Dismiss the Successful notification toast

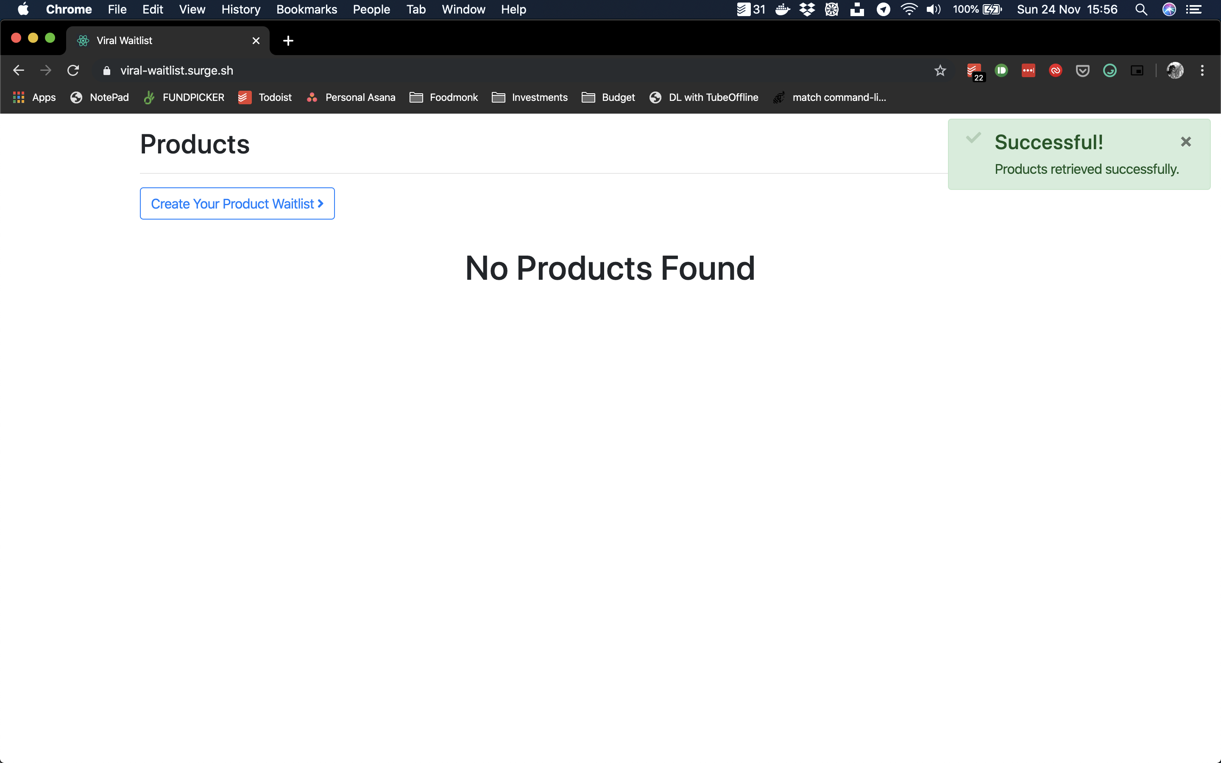[x=1186, y=142]
